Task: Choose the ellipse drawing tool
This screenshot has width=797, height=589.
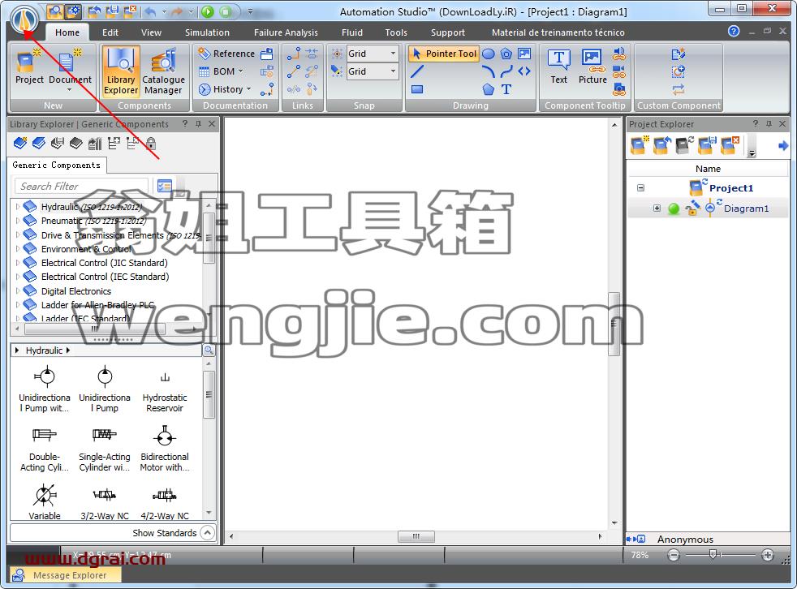Action: point(488,54)
